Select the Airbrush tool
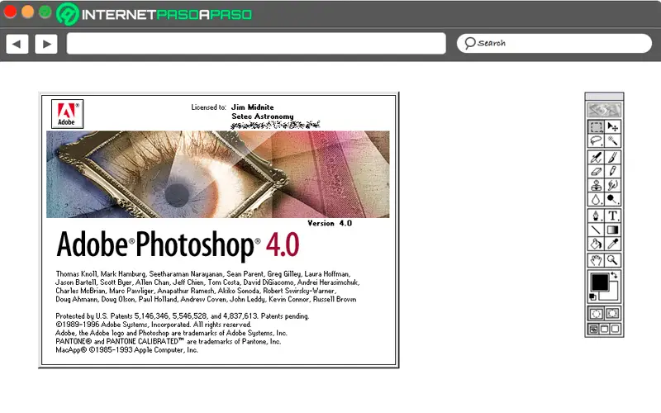The image size is (661, 413). 596,157
